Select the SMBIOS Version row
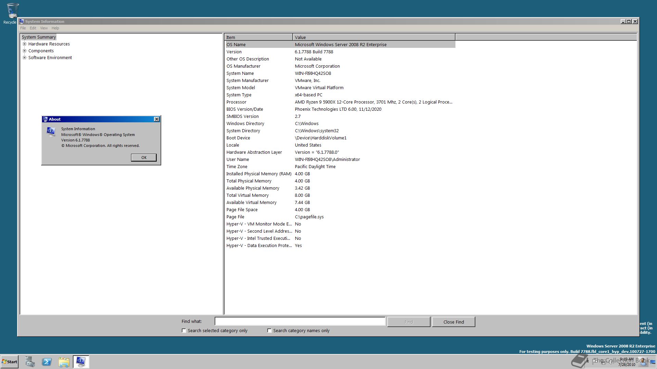 [340, 117]
